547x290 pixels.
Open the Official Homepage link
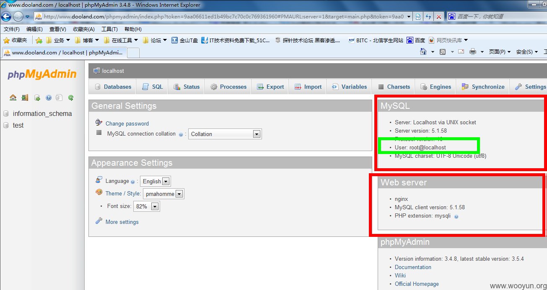(x=417, y=284)
